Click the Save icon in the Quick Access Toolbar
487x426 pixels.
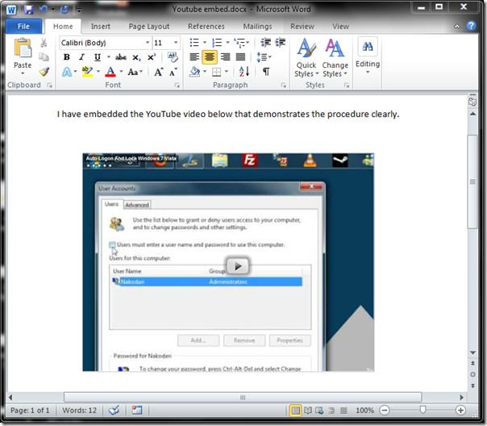click(x=28, y=9)
